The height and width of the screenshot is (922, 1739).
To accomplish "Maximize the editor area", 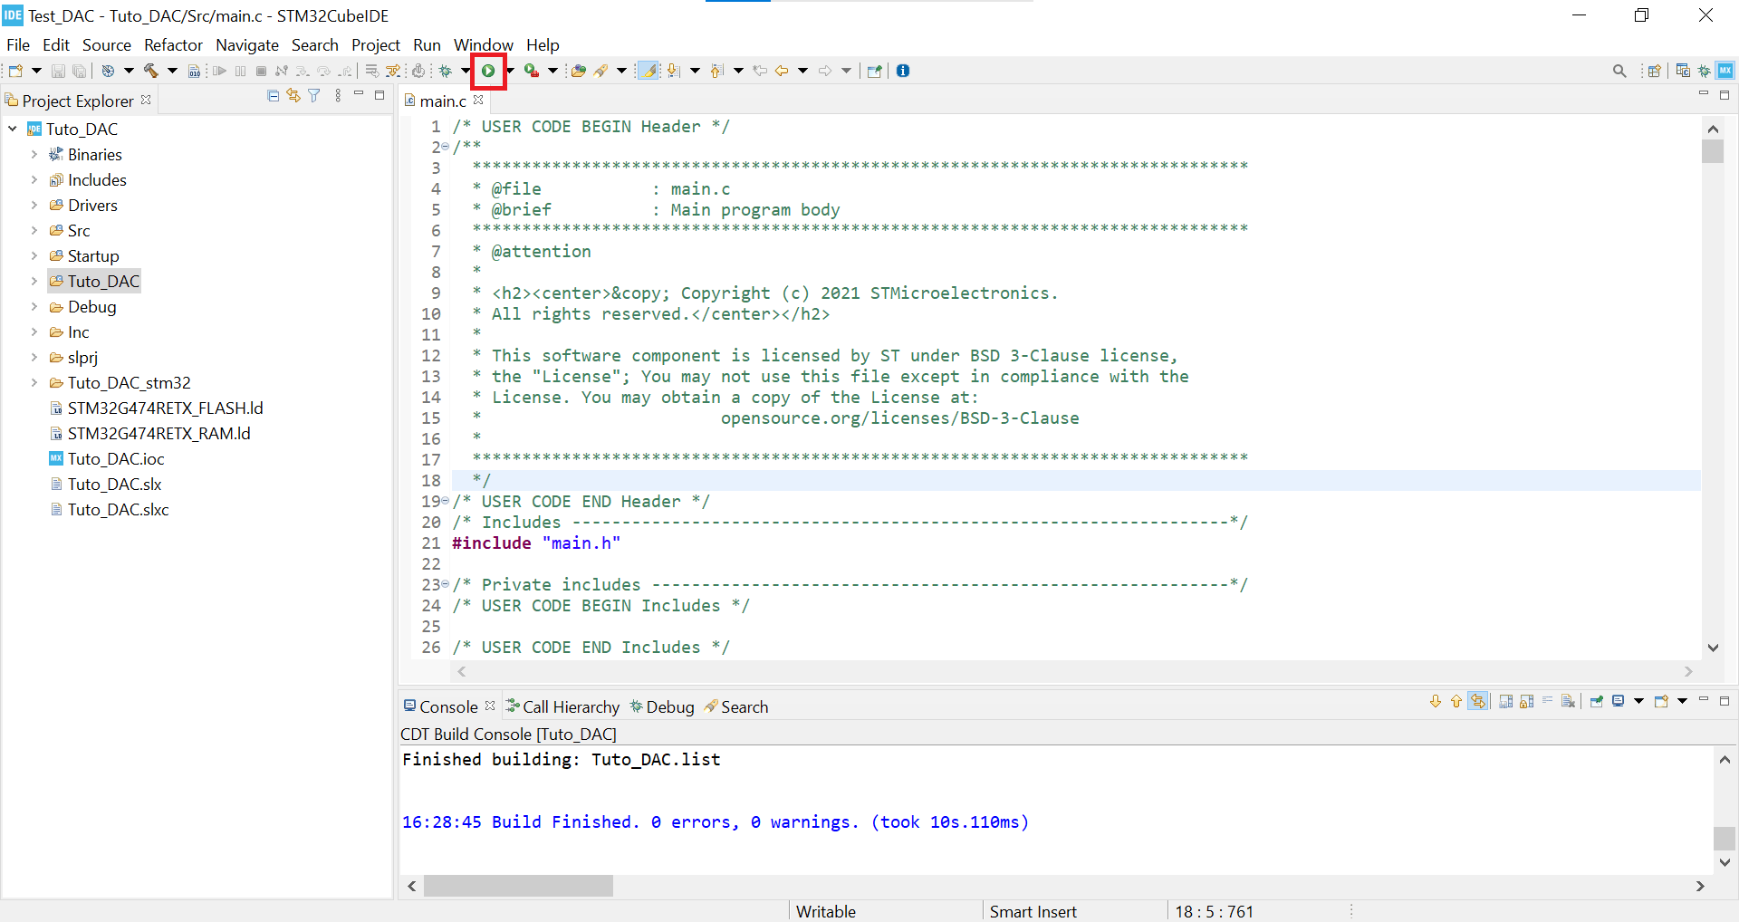I will [1725, 94].
